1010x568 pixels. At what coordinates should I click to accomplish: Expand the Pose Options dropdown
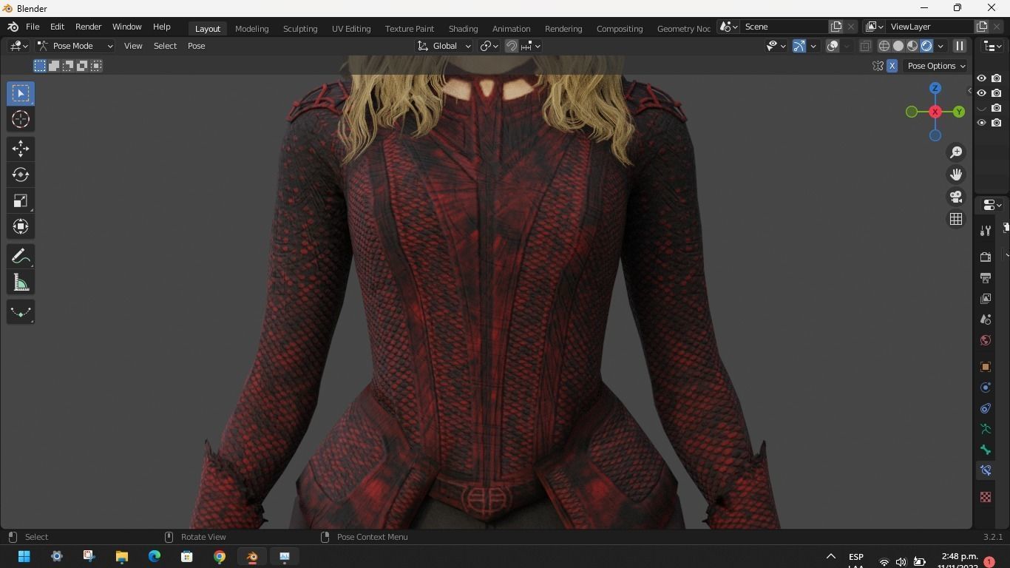936,66
